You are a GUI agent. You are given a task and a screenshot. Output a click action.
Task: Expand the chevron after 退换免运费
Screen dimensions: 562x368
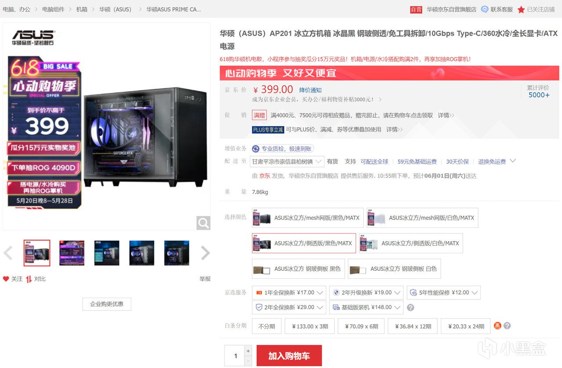(x=512, y=161)
